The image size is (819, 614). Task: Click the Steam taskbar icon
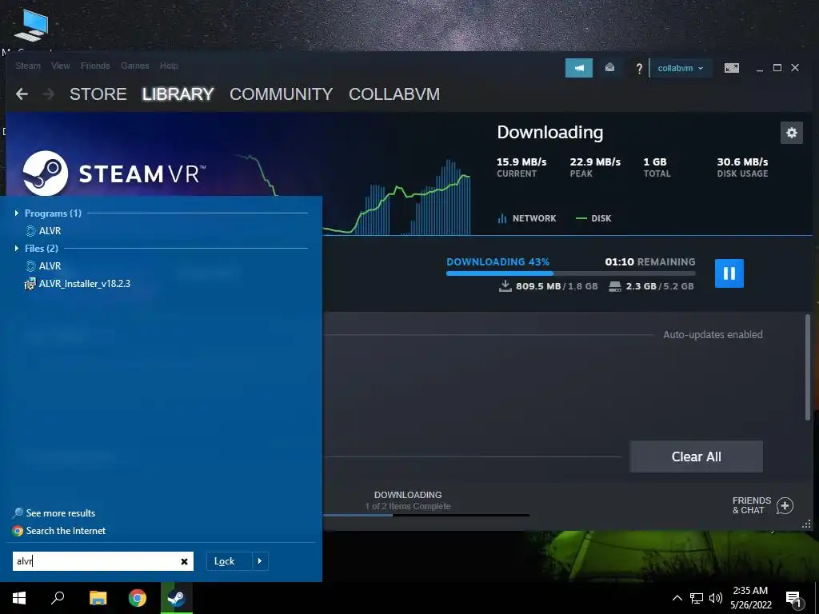176,598
